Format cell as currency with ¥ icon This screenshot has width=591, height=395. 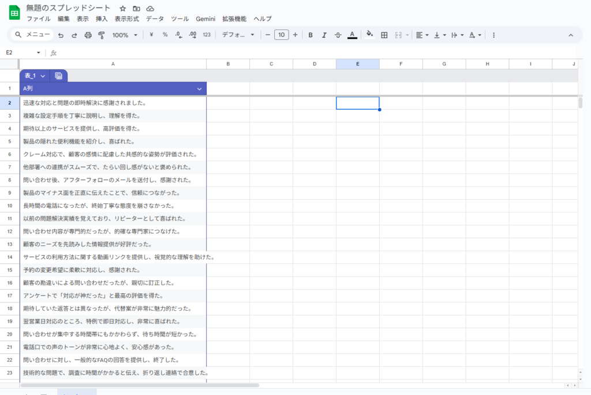151,35
